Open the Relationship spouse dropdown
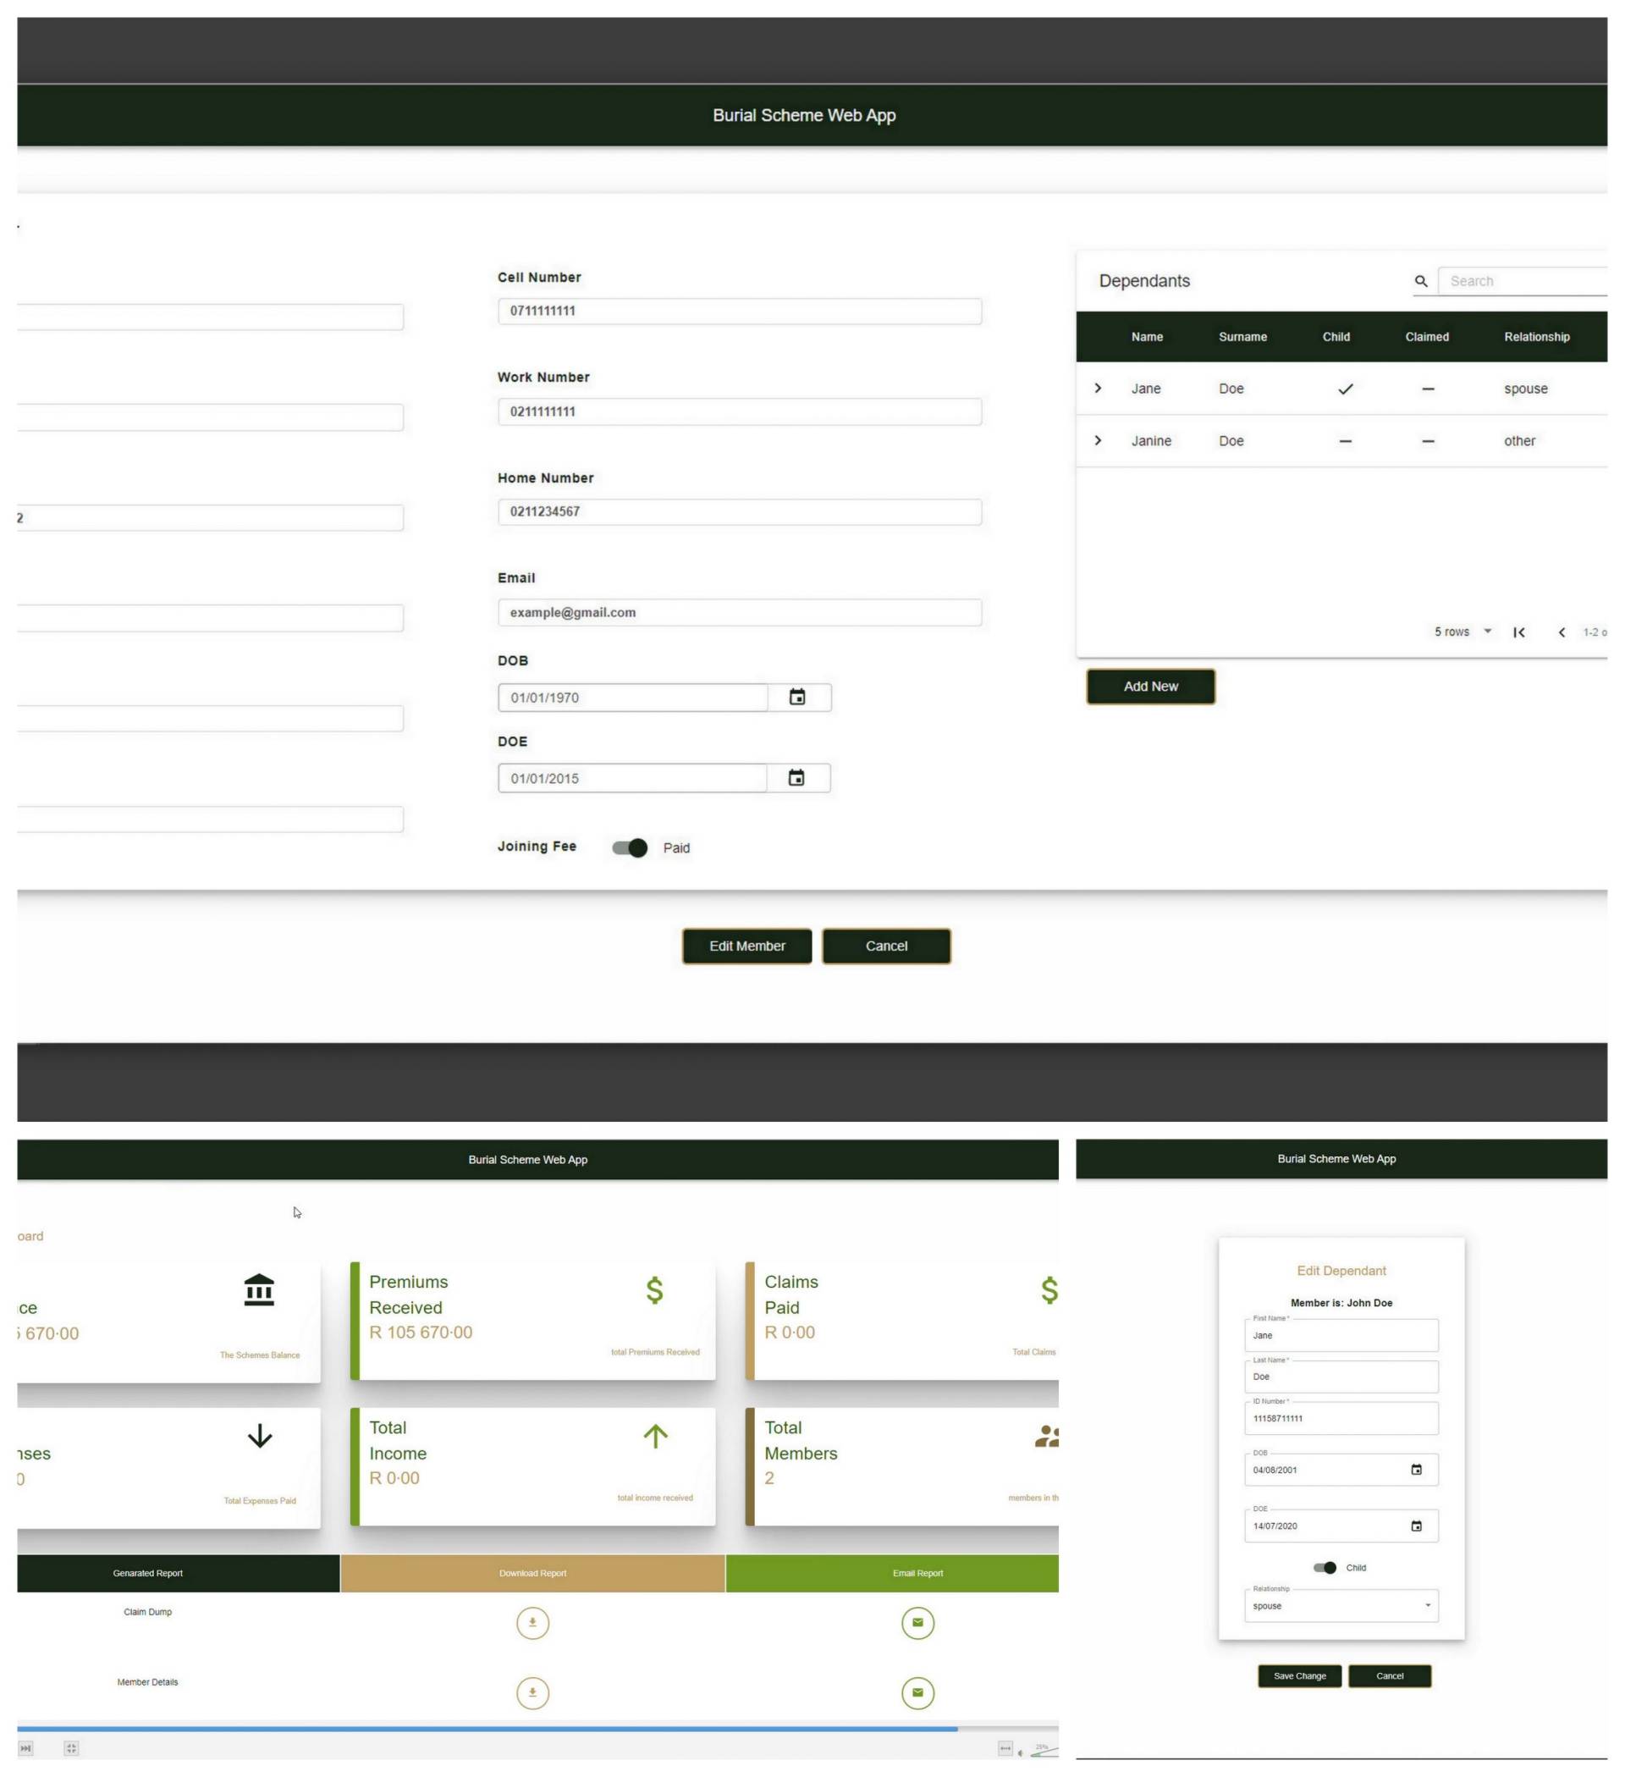 pyautogui.click(x=1341, y=1606)
